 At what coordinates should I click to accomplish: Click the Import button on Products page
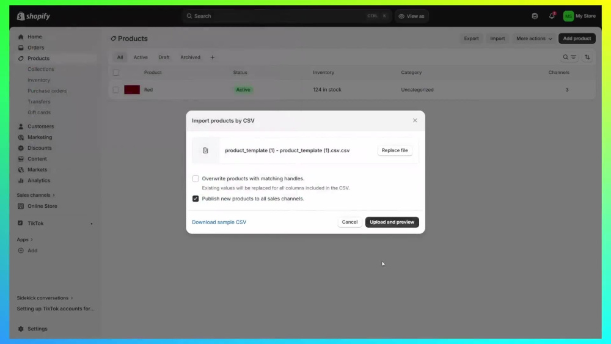coord(497,38)
